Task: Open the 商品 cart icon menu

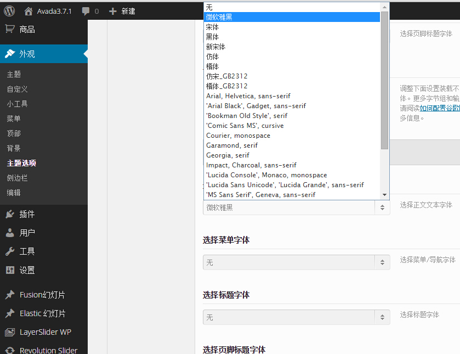Action: click(x=10, y=29)
